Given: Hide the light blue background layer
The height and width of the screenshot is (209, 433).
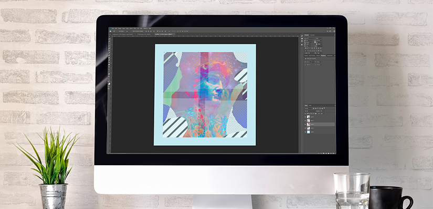Looking at the screenshot, I should 305,132.
